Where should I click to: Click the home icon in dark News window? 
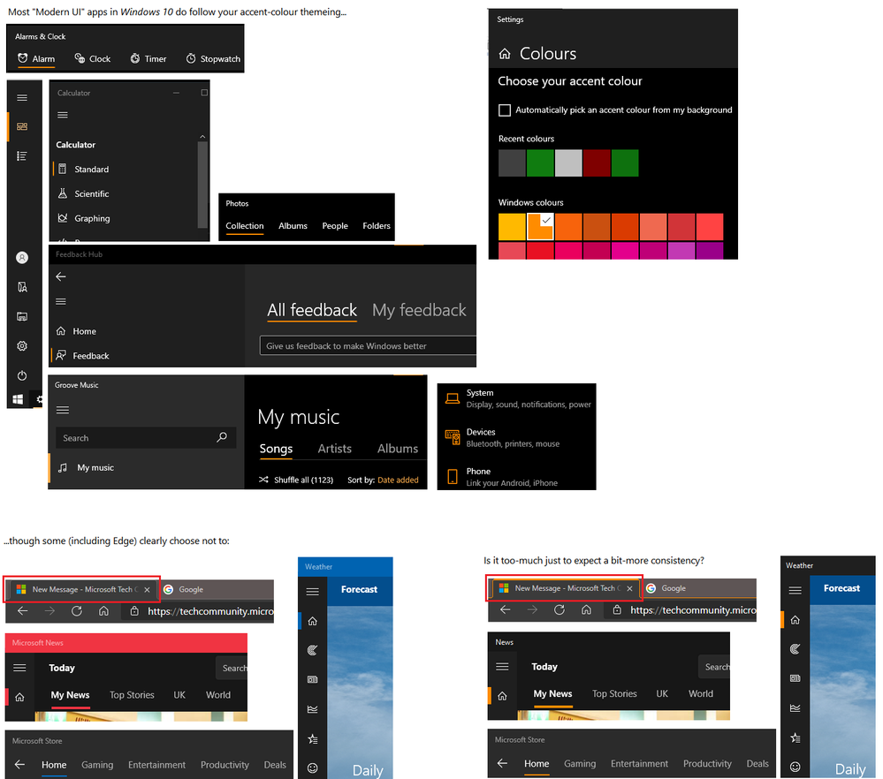[502, 696]
